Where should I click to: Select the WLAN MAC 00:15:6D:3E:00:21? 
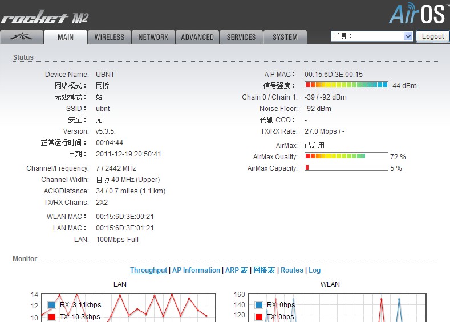coord(125,217)
